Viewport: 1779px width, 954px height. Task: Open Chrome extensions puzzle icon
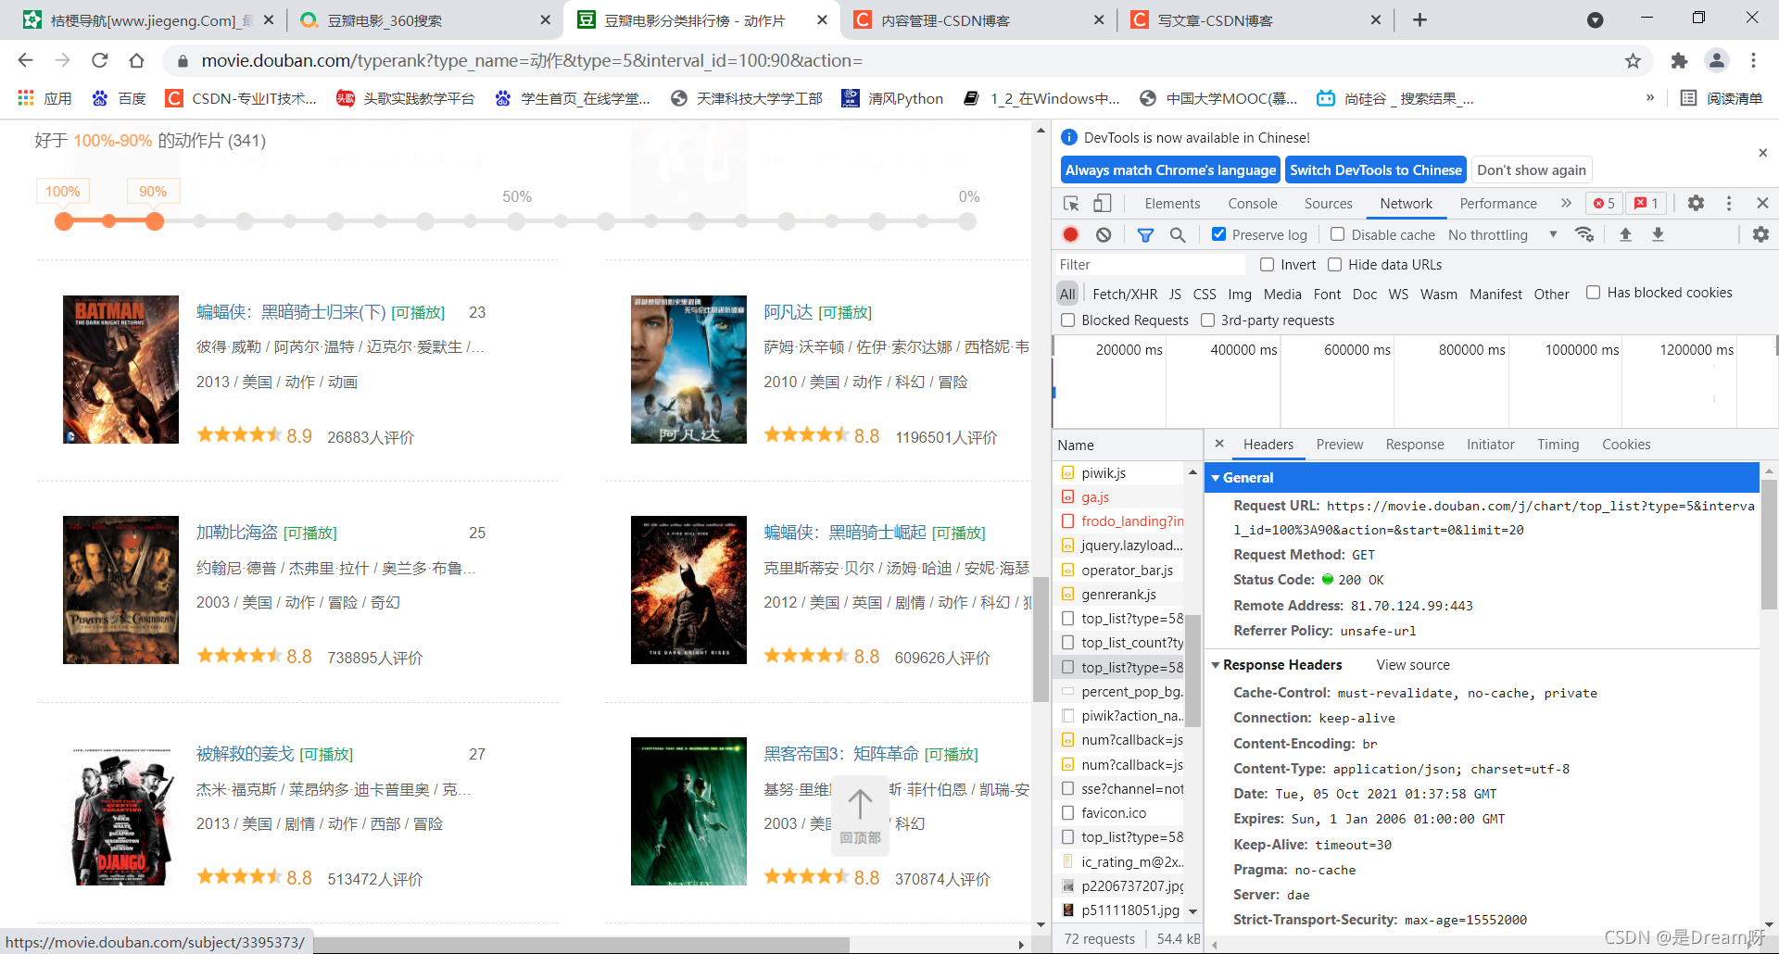pos(1679,60)
